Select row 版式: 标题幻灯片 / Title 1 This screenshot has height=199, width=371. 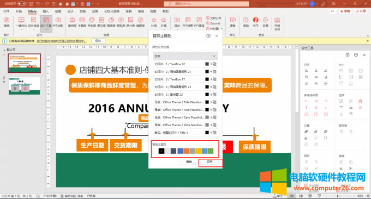point(185,133)
